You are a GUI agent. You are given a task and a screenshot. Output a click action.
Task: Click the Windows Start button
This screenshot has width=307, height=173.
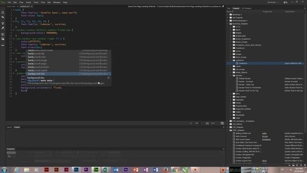(4, 170)
